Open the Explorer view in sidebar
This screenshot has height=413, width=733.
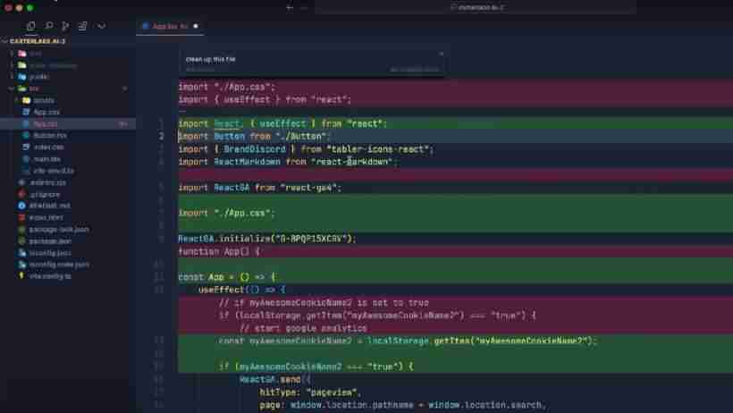pos(31,27)
